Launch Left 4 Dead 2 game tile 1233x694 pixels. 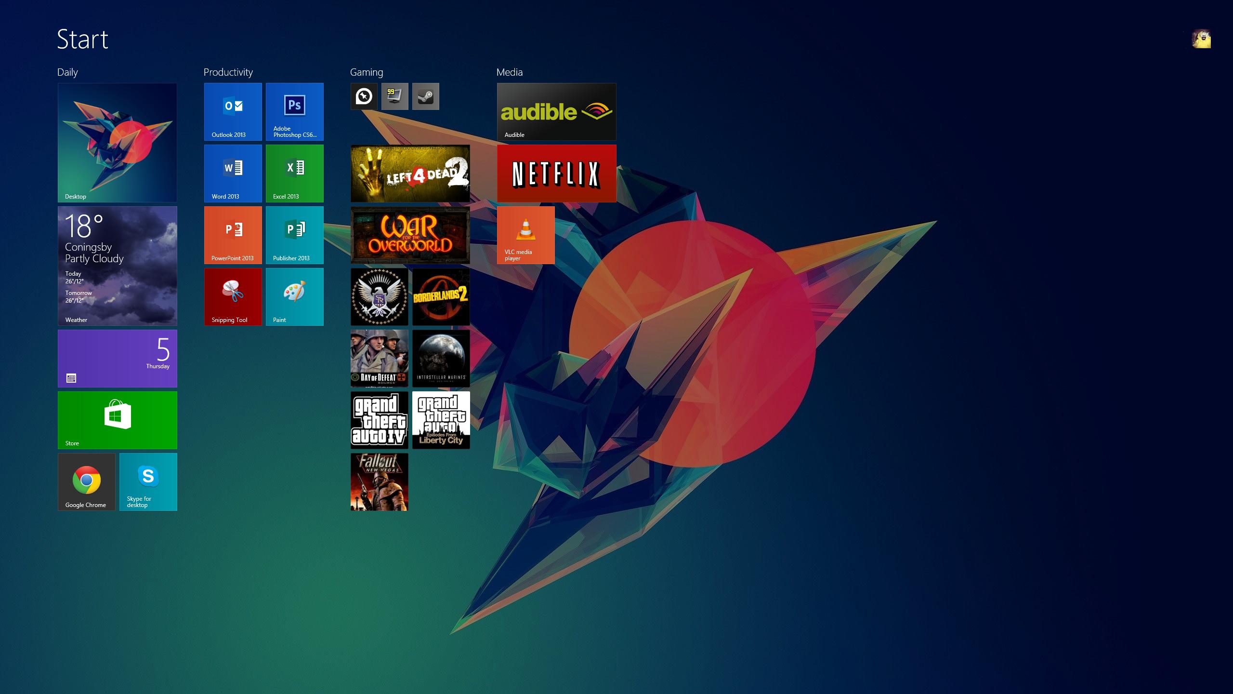coord(410,173)
